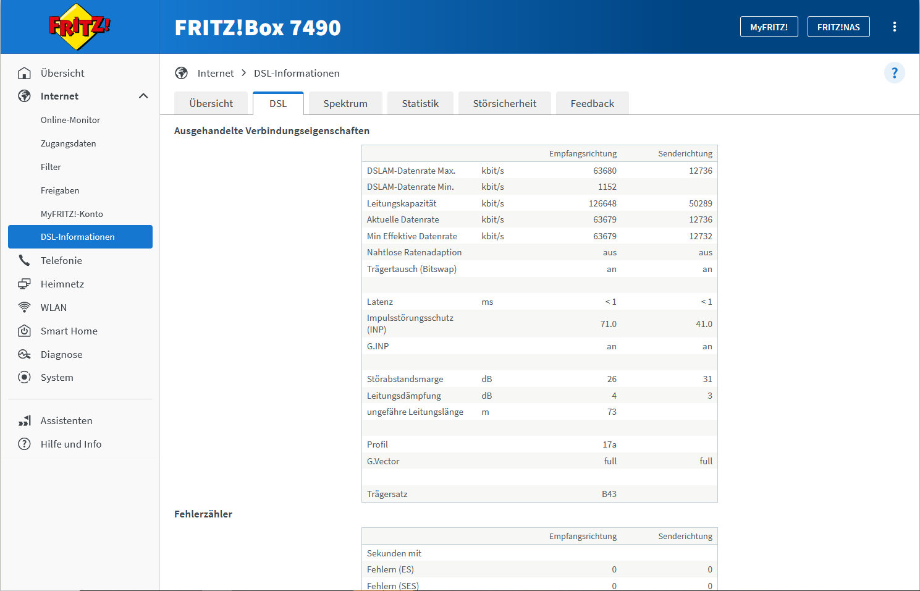Click the ungefähre Leitungslänge value 73
920x591 pixels.
612,412
